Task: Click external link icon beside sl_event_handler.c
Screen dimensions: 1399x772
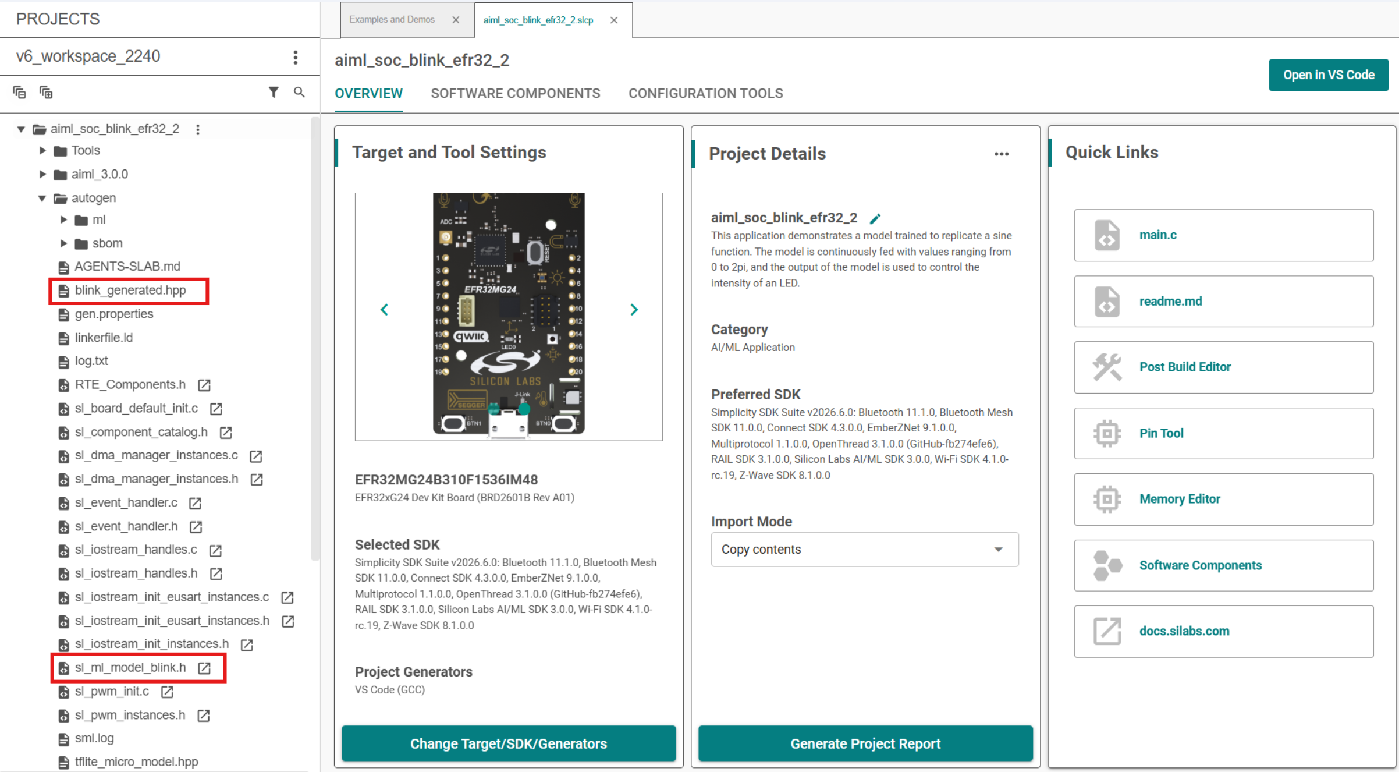Action: (x=196, y=503)
